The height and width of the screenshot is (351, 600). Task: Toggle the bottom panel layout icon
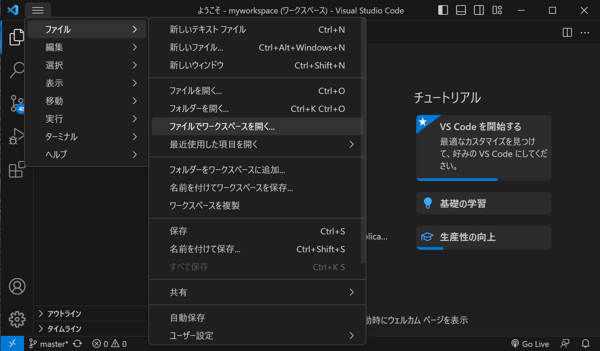(x=461, y=10)
